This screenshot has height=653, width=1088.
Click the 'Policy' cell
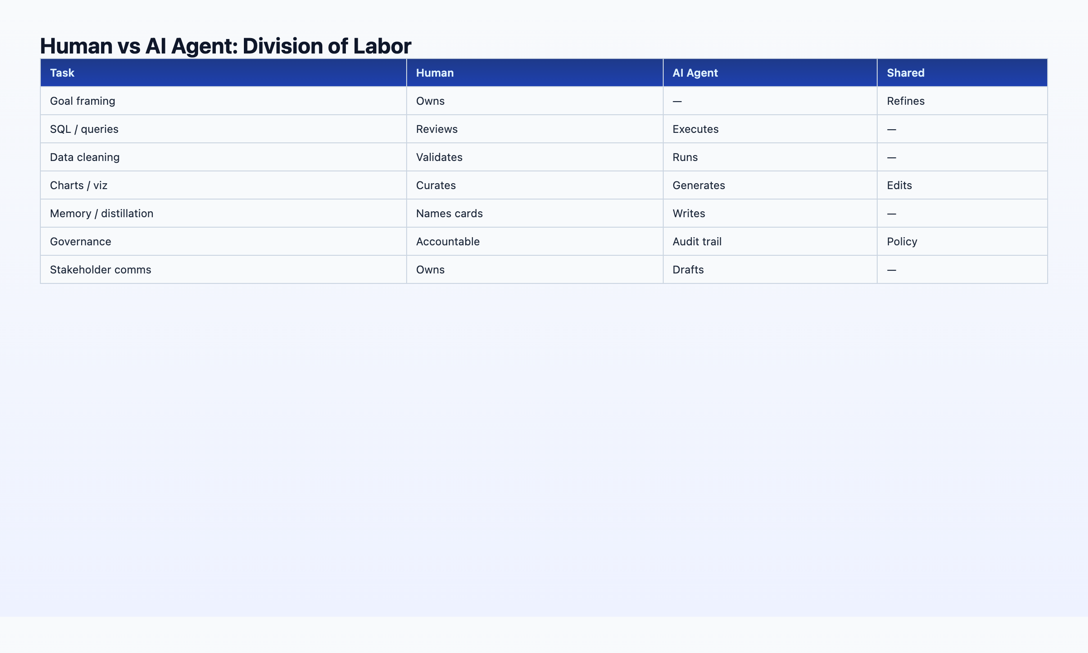click(x=962, y=241)
